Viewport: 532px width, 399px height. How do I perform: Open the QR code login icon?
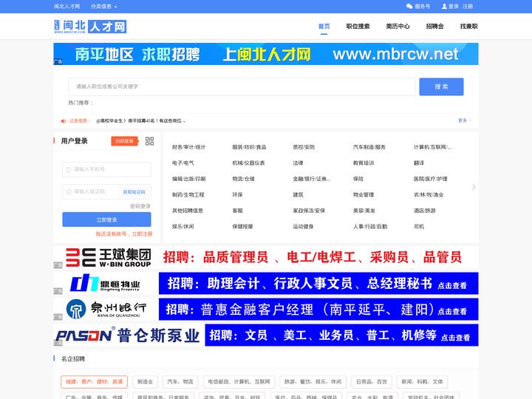click(x=149, y=141)
